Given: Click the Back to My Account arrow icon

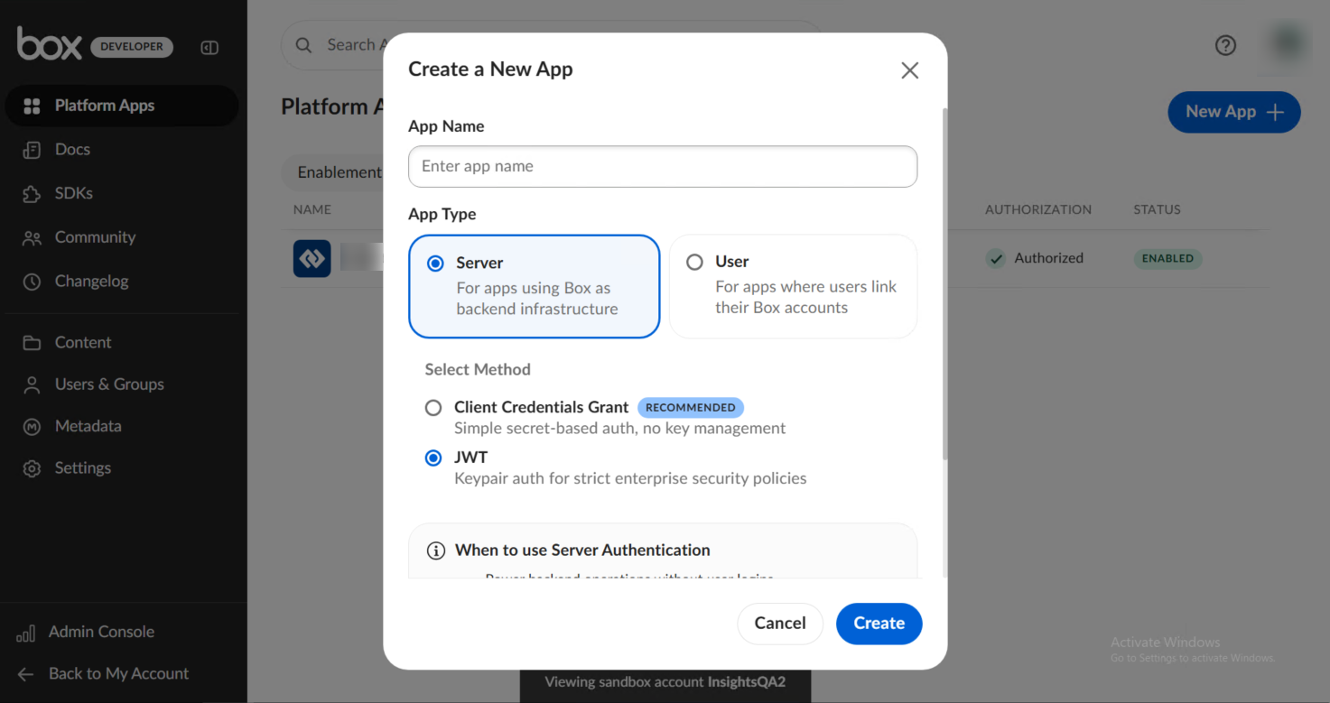Looking at the screenshot, I should [26, 674].
